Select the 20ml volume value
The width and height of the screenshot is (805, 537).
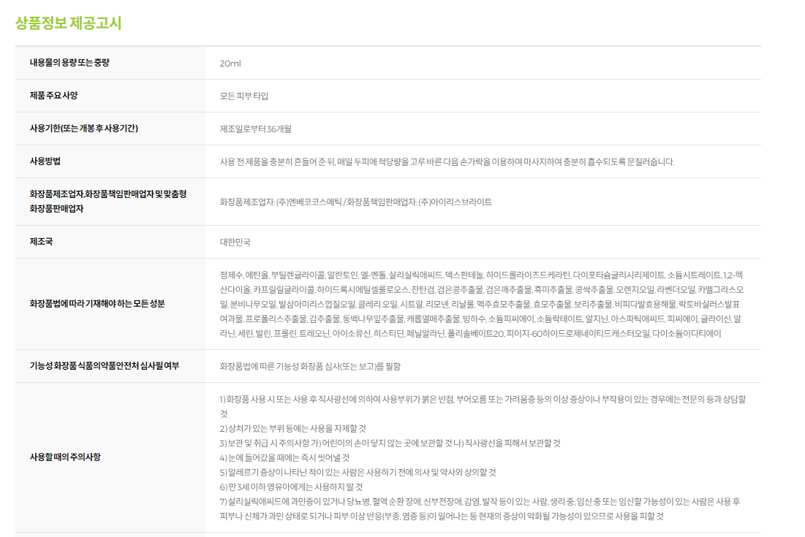(x=230, y=64)
